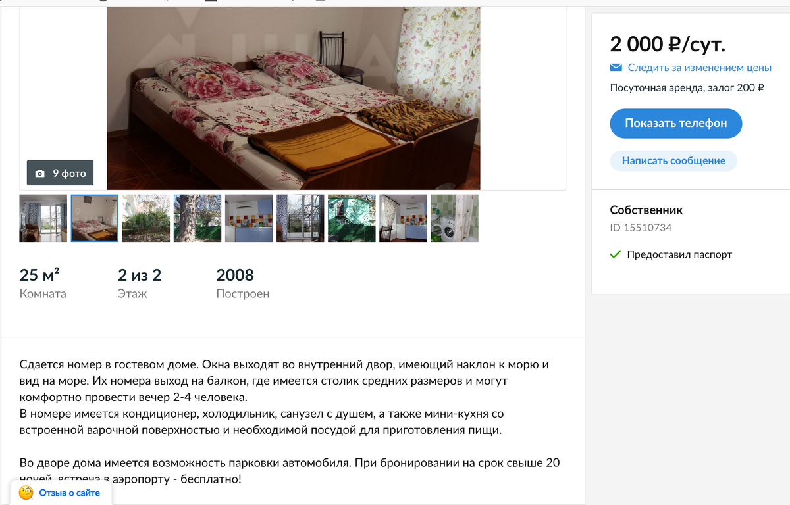Image resolution: width=790 pixels, height=505 pixels.
Task: Select seventh thumbnail showing green yard
Action: pos(352,218)
